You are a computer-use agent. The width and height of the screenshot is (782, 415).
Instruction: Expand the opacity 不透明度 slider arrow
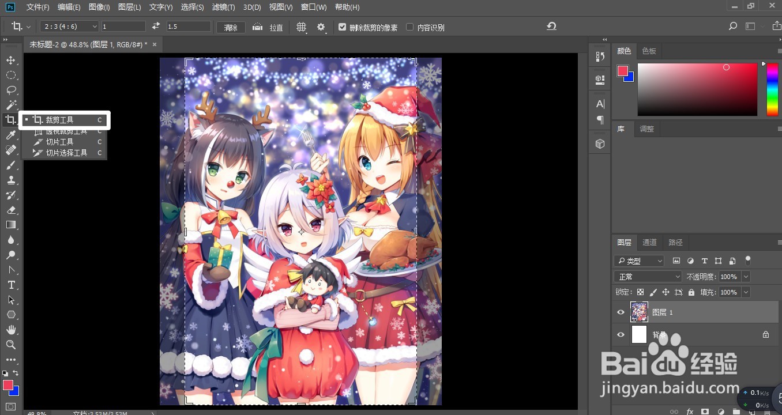click(746, 277)
